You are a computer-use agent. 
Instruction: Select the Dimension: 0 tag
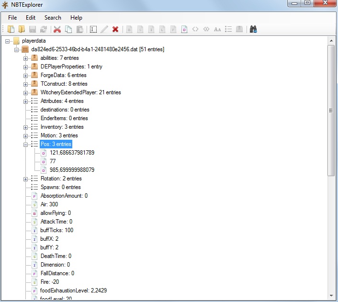55,265
